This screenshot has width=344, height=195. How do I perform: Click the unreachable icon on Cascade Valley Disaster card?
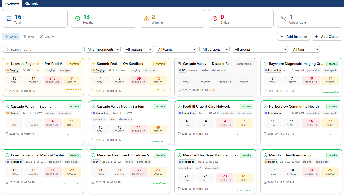pyautogui.click(x=179, y=64)
